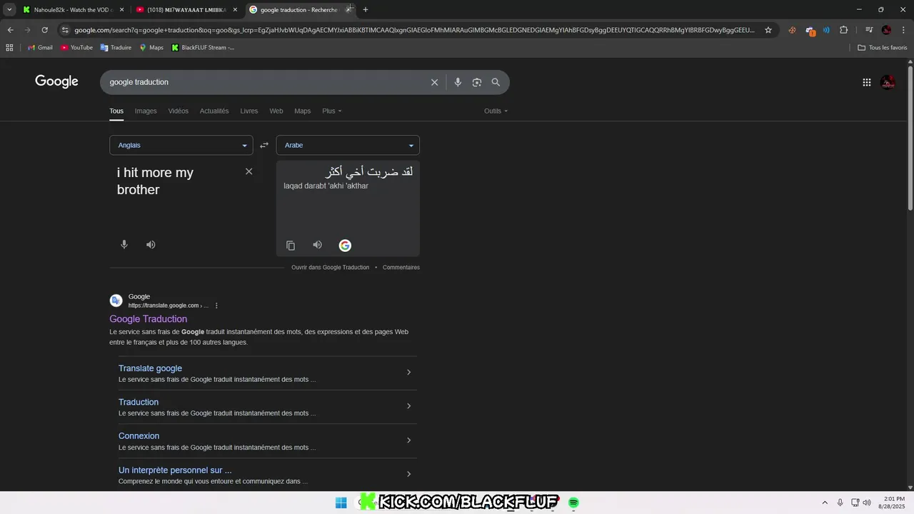Open the tab search dropdown arrow

point(9,9)
